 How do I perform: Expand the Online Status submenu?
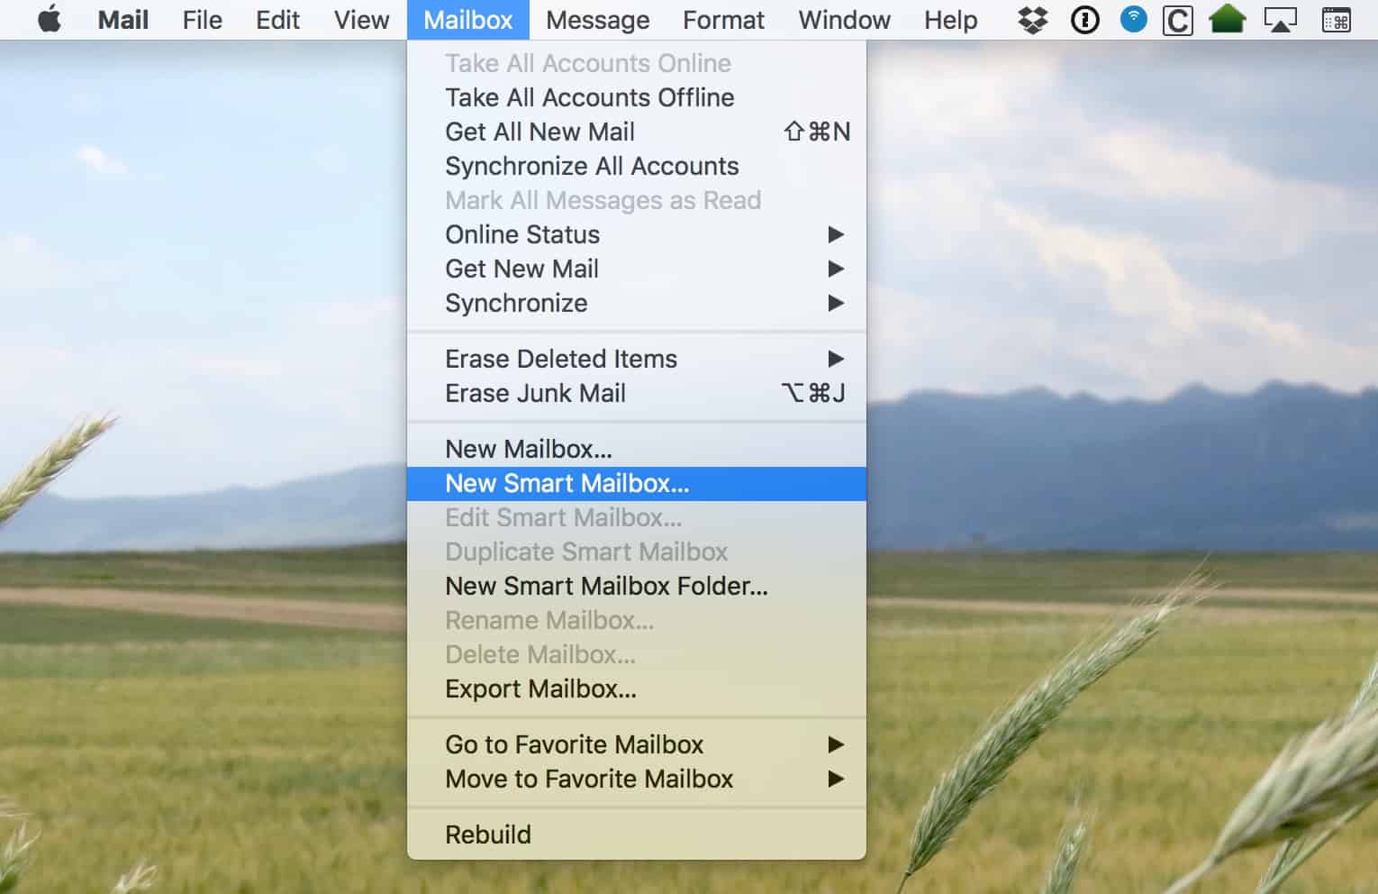click(x=637, y=234)
